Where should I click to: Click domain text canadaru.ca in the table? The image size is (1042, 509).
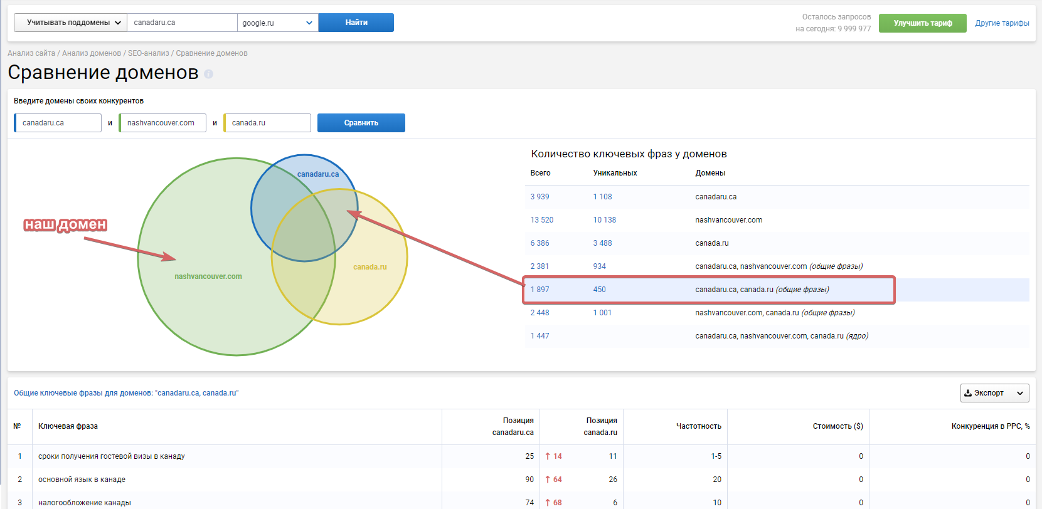click(x=716, y=197)
